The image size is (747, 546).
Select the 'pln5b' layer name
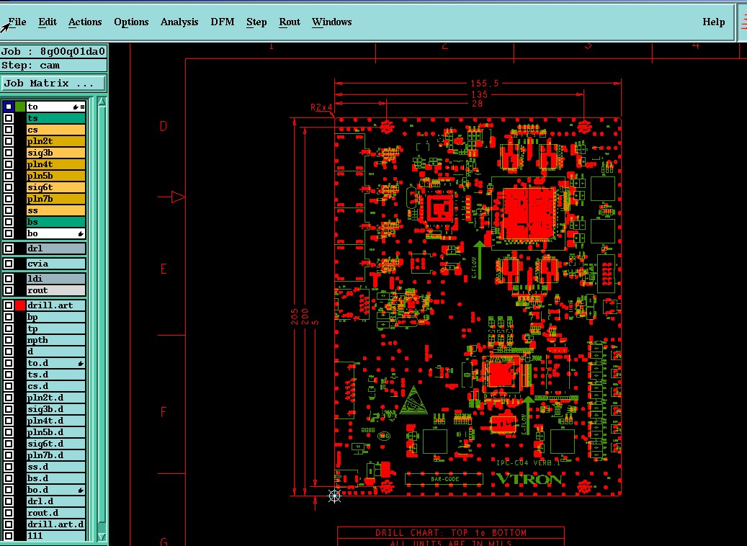tap(55, 176)
